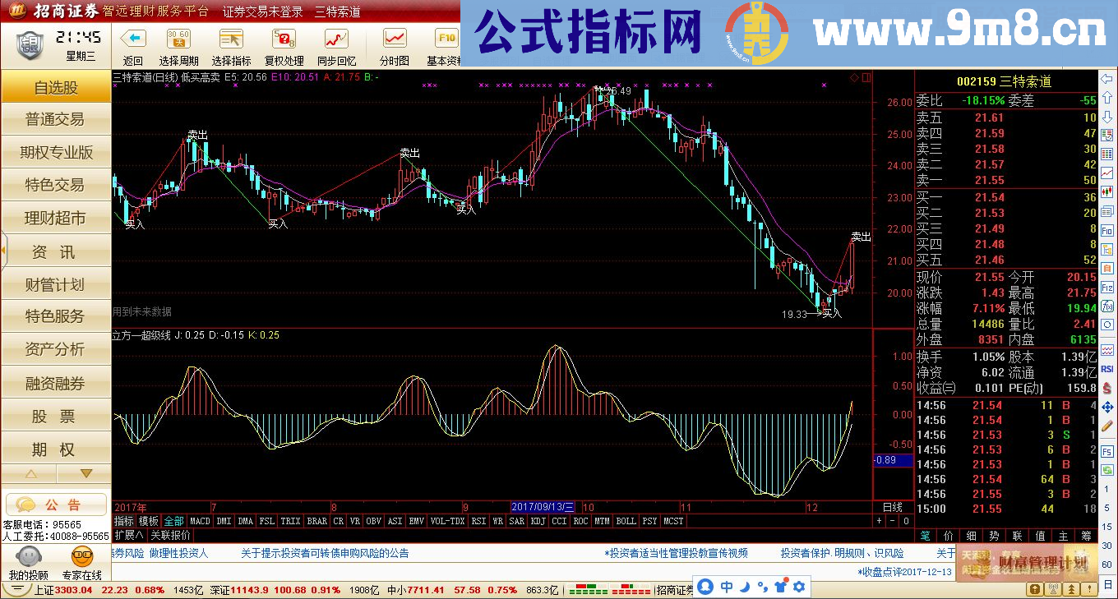Open the 关联报价 link
Screen dimensions: 1118x599
point(170,533)
